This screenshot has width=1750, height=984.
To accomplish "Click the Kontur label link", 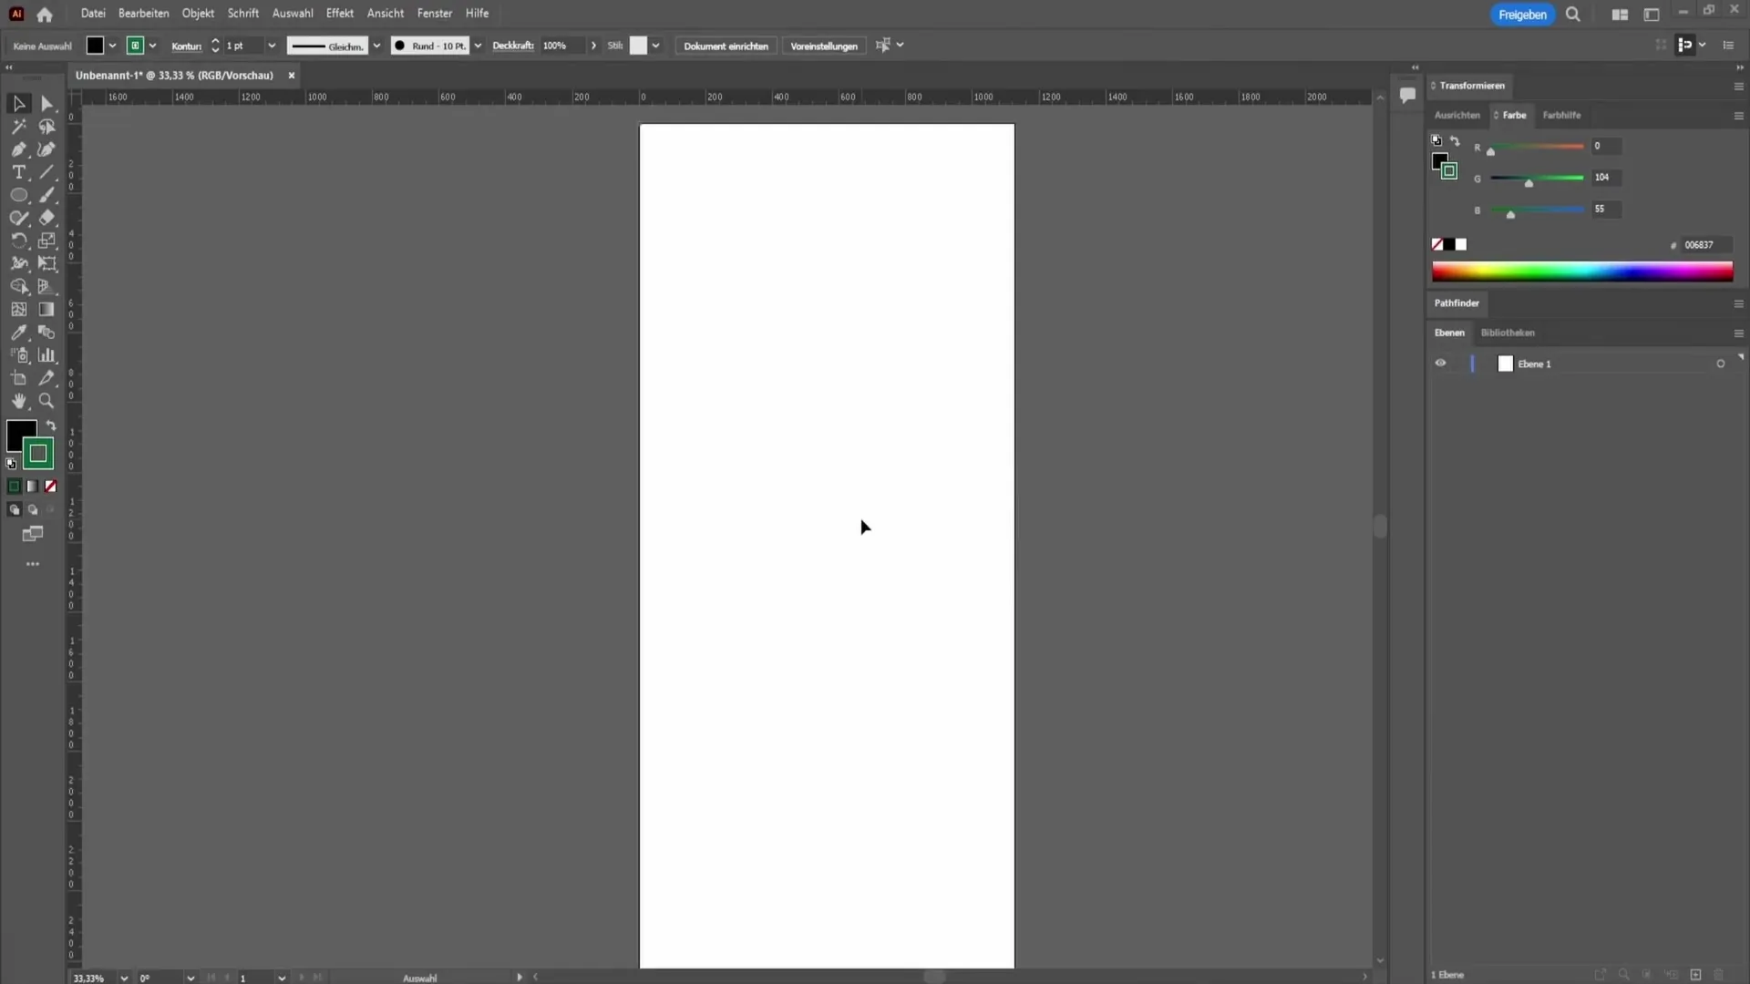I will click(x=187, y=46).
